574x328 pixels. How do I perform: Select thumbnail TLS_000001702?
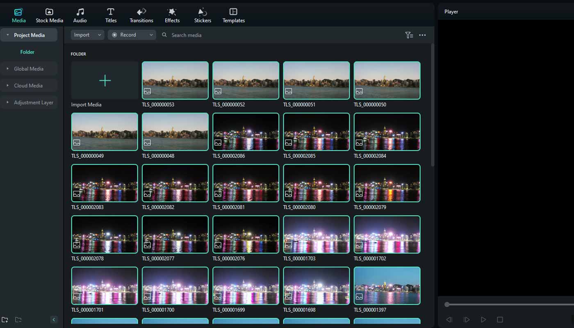(387, 234)
